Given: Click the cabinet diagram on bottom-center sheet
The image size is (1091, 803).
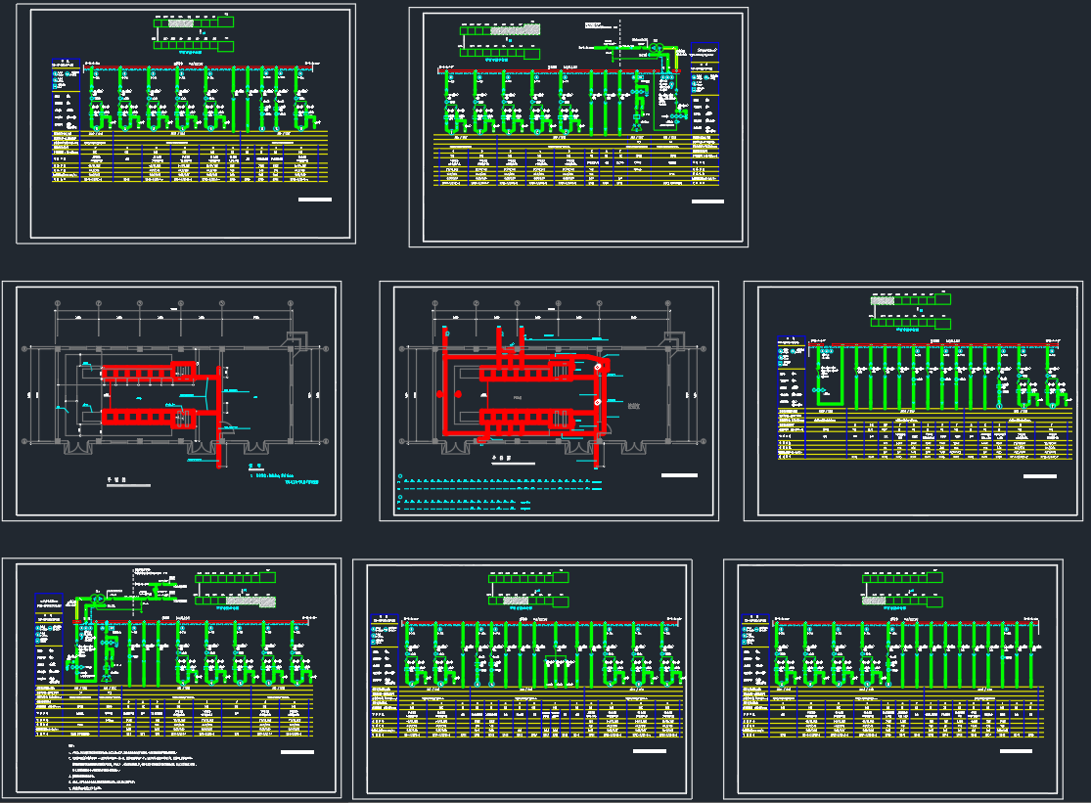Looking at the screenshot, I should pyautogui.click(x=528, y=585).
